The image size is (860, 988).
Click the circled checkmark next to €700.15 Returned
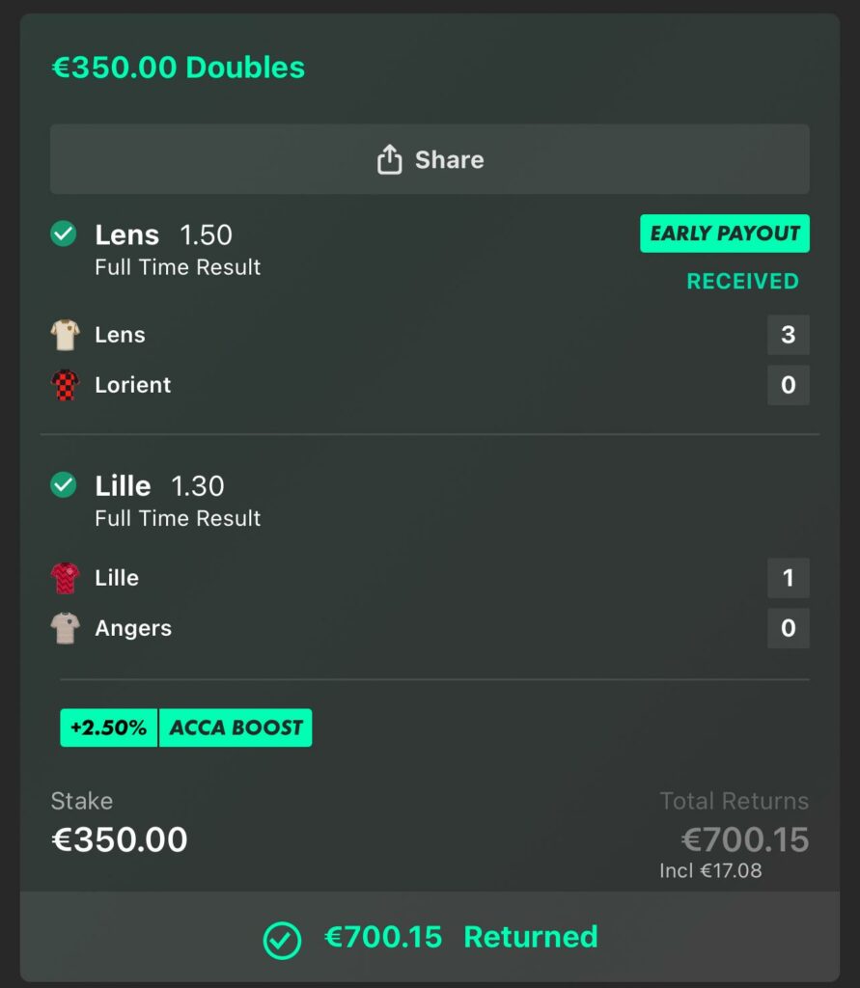[x=282, y=938]
